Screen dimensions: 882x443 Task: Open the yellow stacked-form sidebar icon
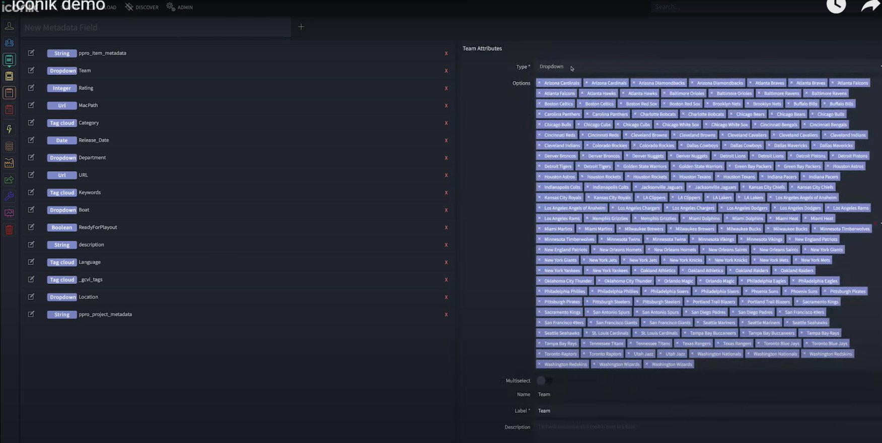point(9,76)
